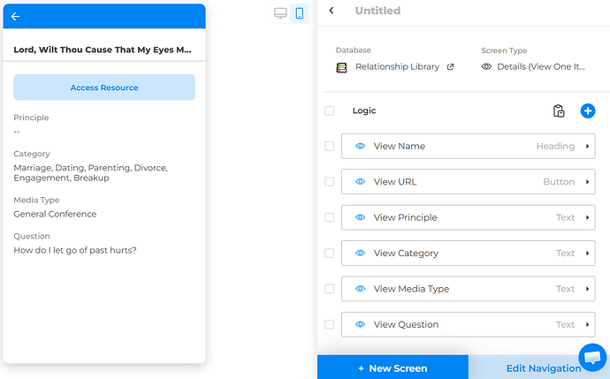Expand the View Media Type row arrow
Screen dimensions: 610x379
587,289
